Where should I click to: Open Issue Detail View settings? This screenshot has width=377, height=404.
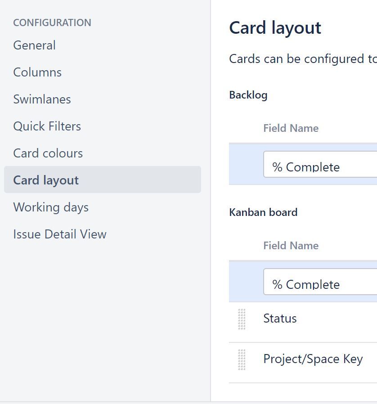click(60, 234)
